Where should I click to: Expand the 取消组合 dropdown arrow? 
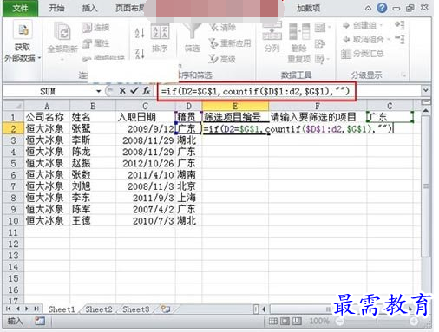tap(389, 39)
